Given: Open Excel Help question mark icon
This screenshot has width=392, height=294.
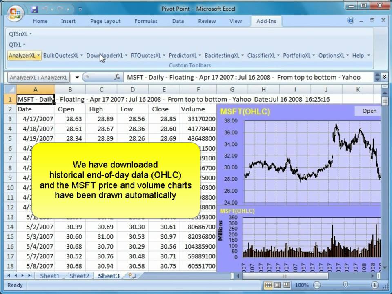Looking at the screenshot, I should pos(351,20).
